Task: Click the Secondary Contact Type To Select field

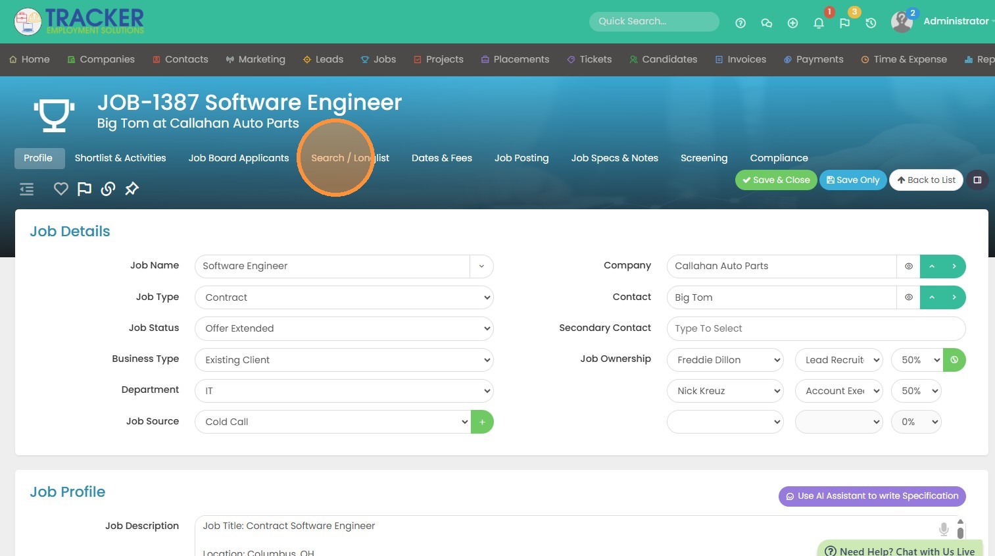Action: point(816,328)
